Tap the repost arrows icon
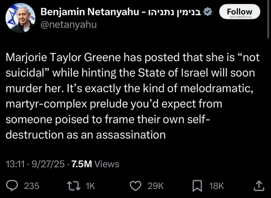 pyautogui.click(x=74, y=186)
